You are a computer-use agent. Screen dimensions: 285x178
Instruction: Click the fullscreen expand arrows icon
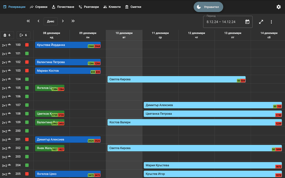click(261, 21)
